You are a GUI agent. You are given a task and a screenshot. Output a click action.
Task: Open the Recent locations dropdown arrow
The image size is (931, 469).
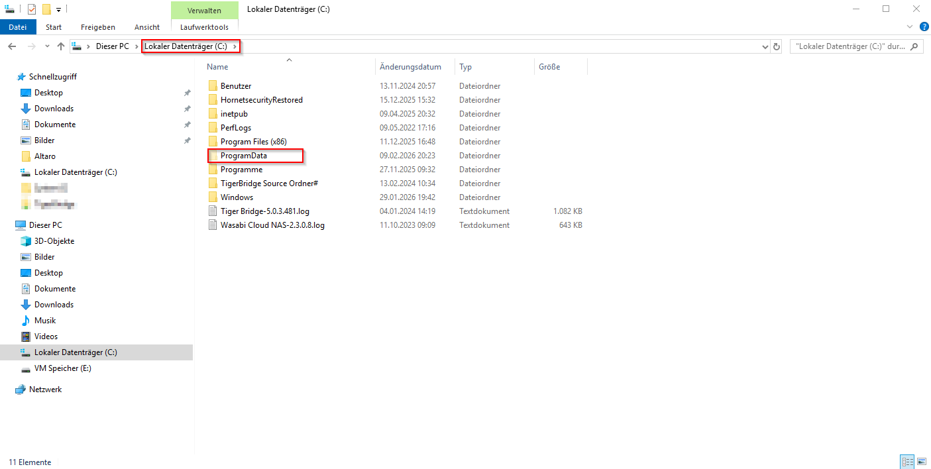(x=47, y=46)
